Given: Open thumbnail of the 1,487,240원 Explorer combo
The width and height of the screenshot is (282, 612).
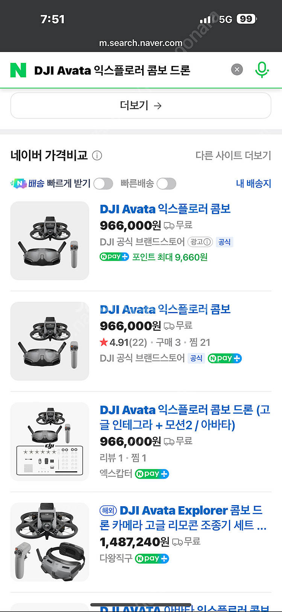Looking at the screenshot, I should coord(50,542).
